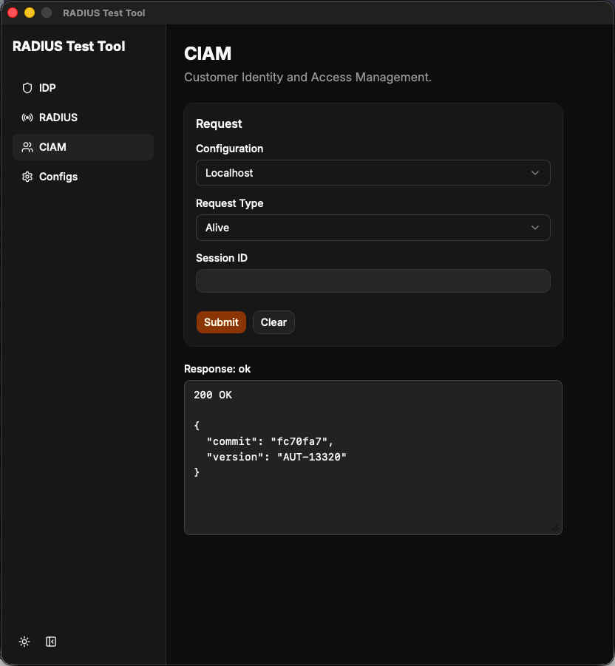Click the IDP shield icon
Image resolution: width=615 pixels, height=666 pixels.
(27, 88)
